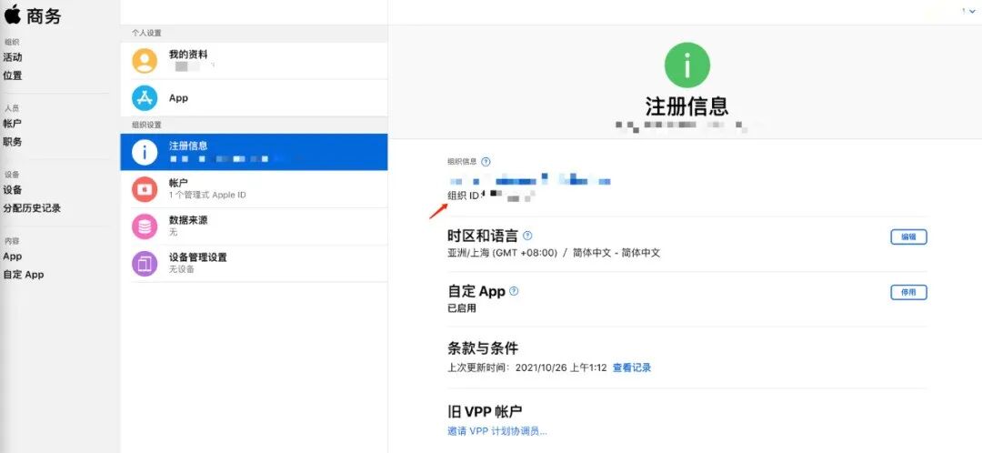Click the 编辑 button for timezone

[908, 237]
